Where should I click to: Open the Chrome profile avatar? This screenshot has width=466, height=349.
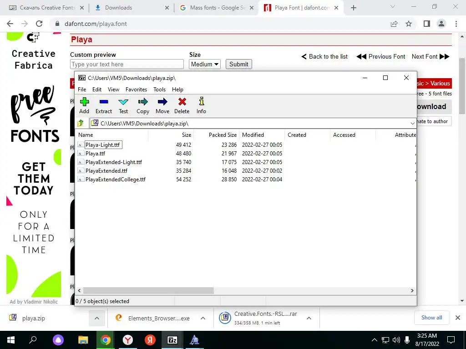(441, 24)
